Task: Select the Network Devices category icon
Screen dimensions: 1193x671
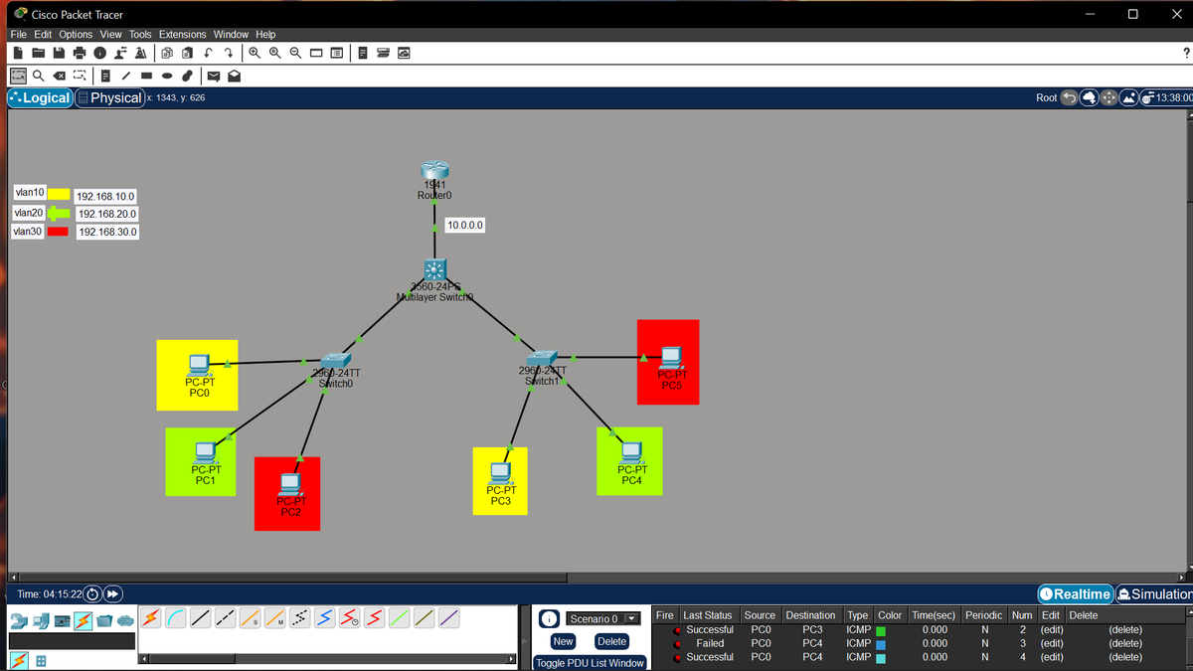Action: (19, 620)
